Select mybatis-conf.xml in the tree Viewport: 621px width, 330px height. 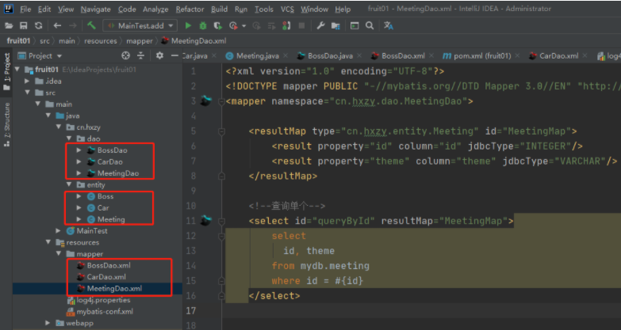[105, 312]
